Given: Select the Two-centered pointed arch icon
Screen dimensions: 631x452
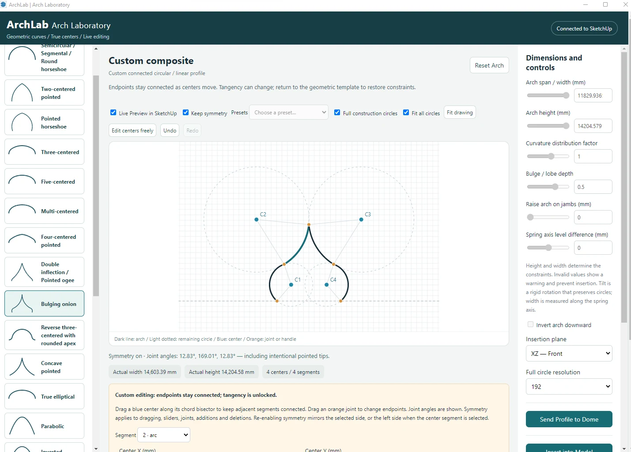Looking at the screenshot, I should point(22,93).
